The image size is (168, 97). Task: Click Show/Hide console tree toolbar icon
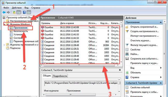coord(19,12)
